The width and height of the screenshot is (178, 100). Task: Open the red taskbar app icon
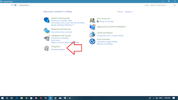[x=36, y=98]
